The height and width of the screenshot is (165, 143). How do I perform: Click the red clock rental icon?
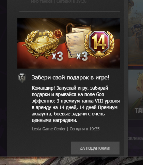click(58, 34)
